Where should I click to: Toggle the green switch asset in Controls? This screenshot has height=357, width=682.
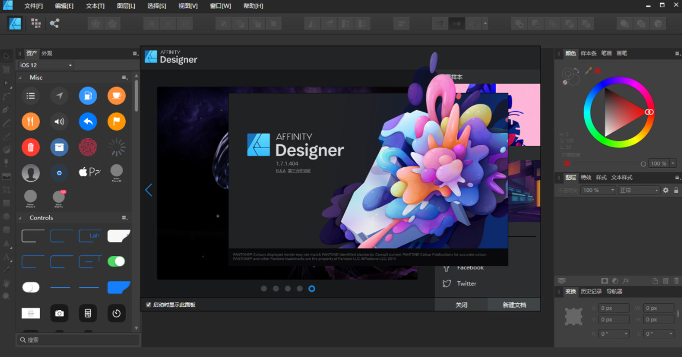pyautogui.click(x=116, y=261)
